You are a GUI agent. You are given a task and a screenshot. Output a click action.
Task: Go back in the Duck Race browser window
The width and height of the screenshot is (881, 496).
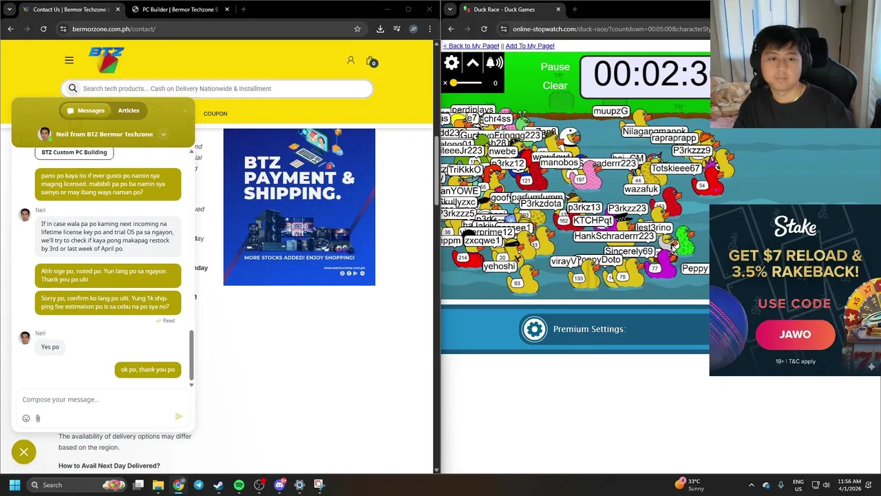[x=451, y=29]
